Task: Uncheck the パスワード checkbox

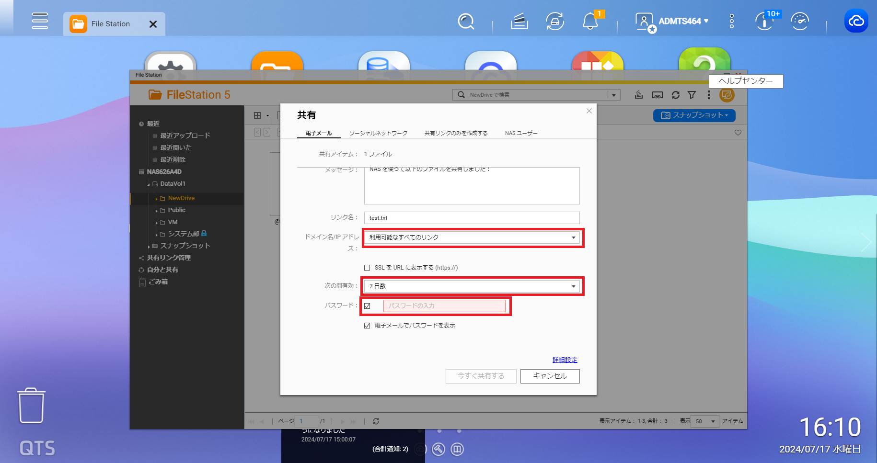Action: click(367, 306)
